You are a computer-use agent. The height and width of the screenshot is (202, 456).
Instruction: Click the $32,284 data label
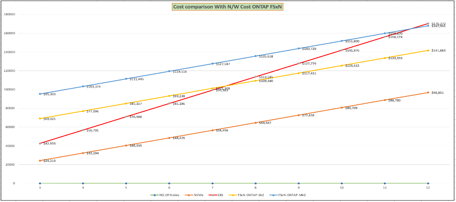point(92,153)
